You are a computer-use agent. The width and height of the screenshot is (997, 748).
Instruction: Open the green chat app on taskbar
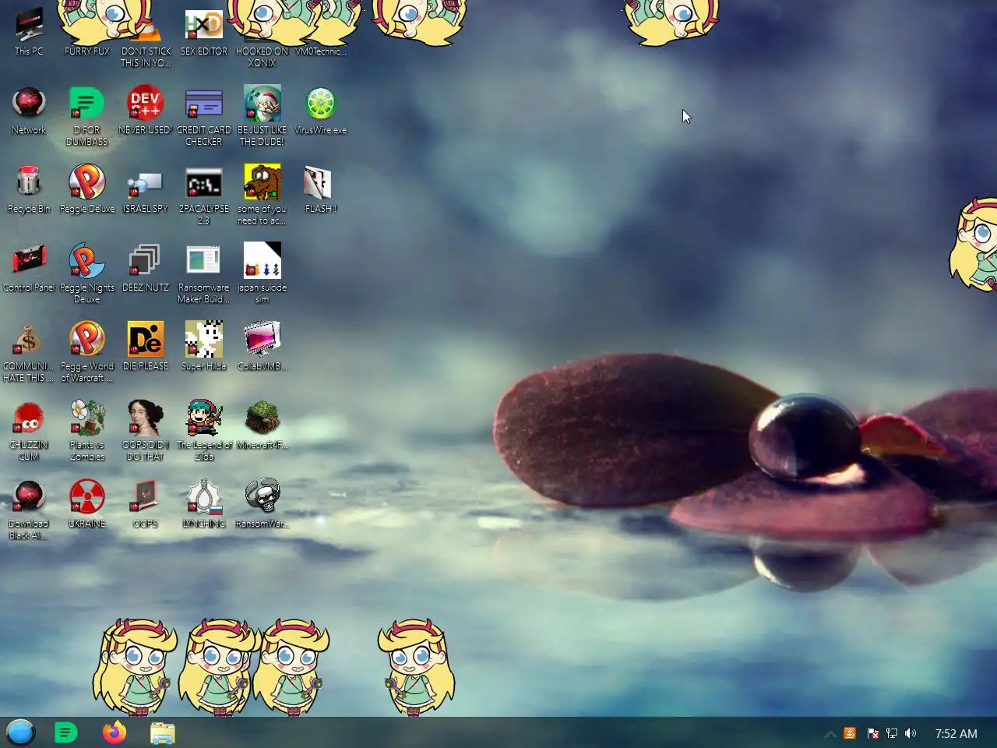coord(66,732)
